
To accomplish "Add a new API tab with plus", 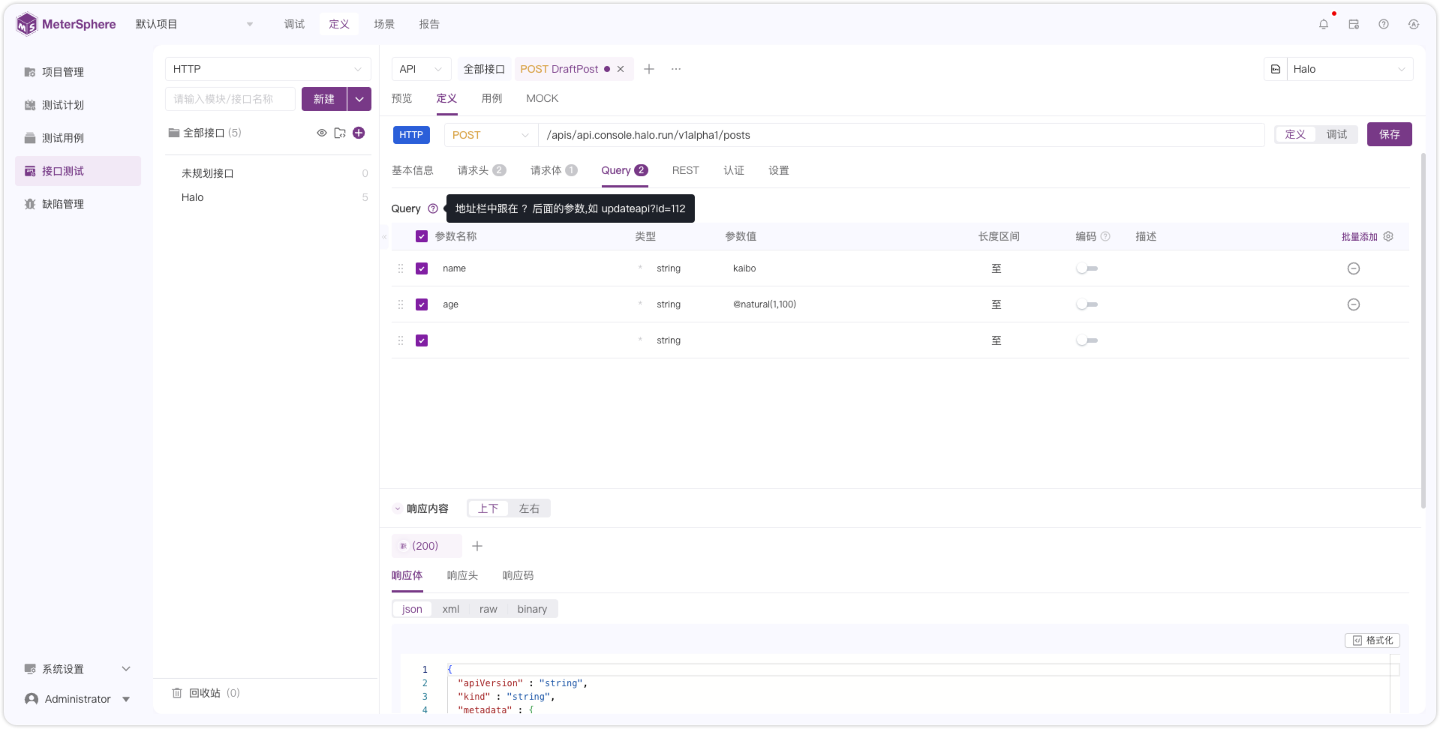I will (649, 69).
